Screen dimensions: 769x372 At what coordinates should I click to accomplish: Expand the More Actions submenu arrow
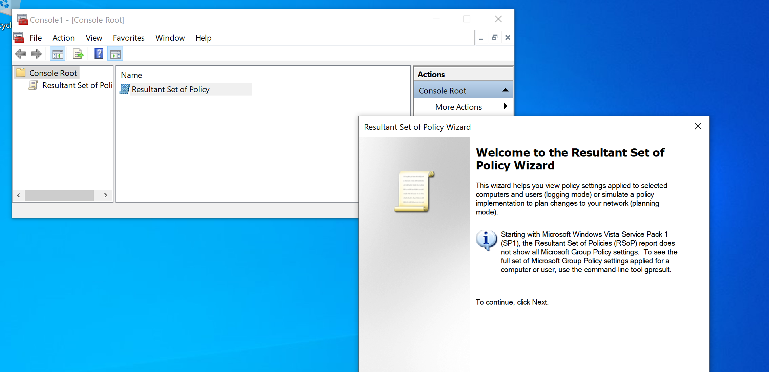[x=506, y=106]
